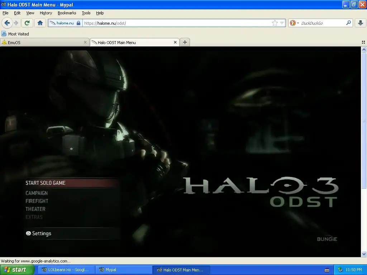Image resolution: width=367 pixels, height=275 pixels.
Task: Open the Windows start menu
Action: pyautogui.click(x=17, y=270)
